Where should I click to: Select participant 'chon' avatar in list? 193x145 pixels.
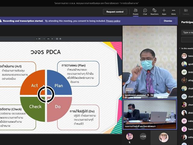click(x=184, y=105)
